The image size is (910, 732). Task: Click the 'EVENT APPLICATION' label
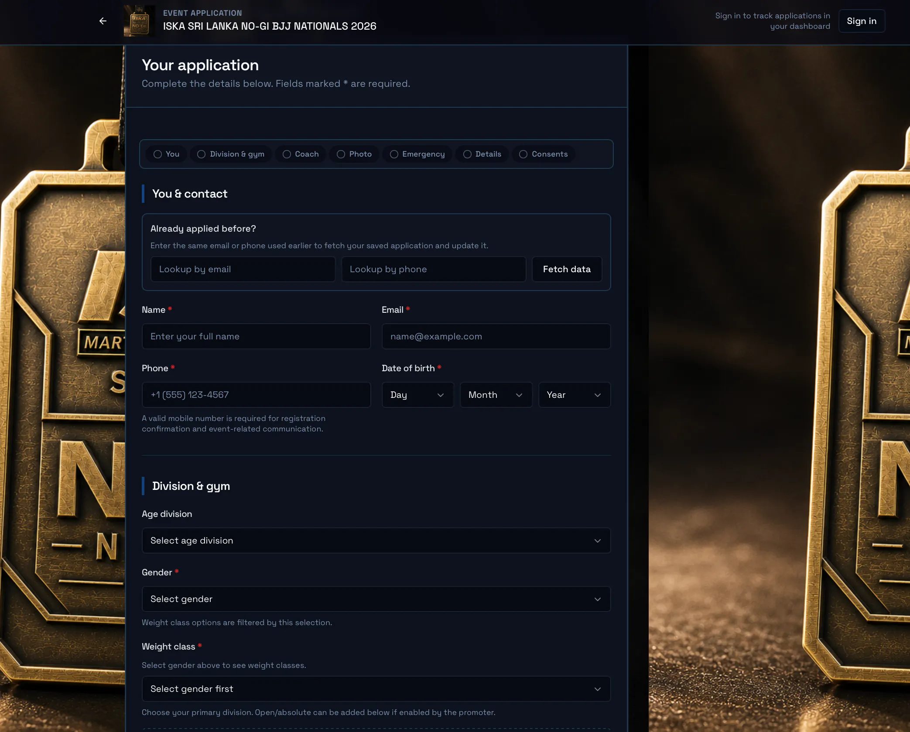[x=202, y=13]
